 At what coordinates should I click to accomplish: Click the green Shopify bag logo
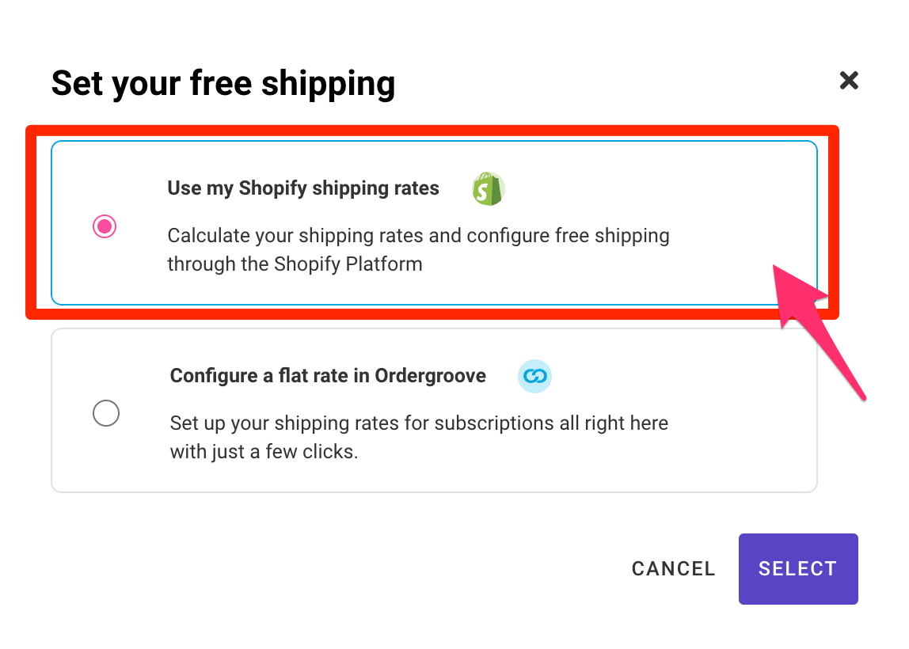point(488,189)
